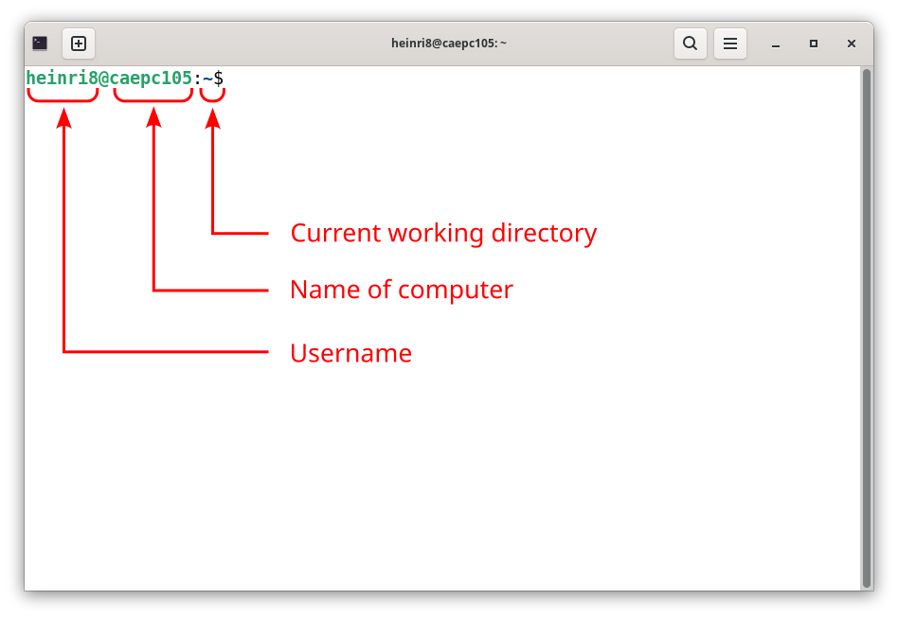
Task: Click the window title heinri8@caepc105: ~
Action: click(x=449, y=44)
